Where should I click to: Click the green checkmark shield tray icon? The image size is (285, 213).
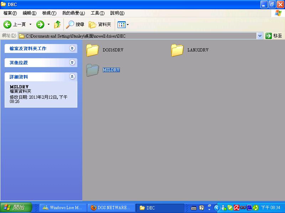pos(230,208)
